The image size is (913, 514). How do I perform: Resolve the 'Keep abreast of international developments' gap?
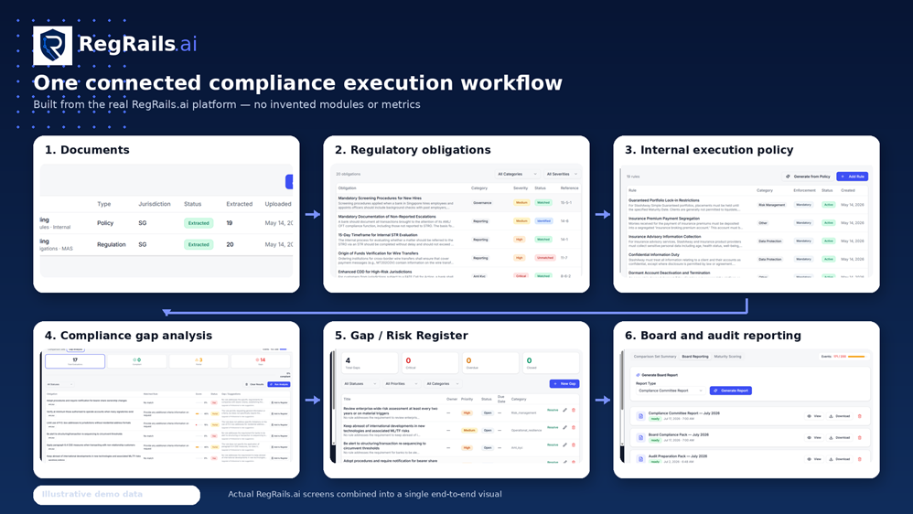pos(553,427)
